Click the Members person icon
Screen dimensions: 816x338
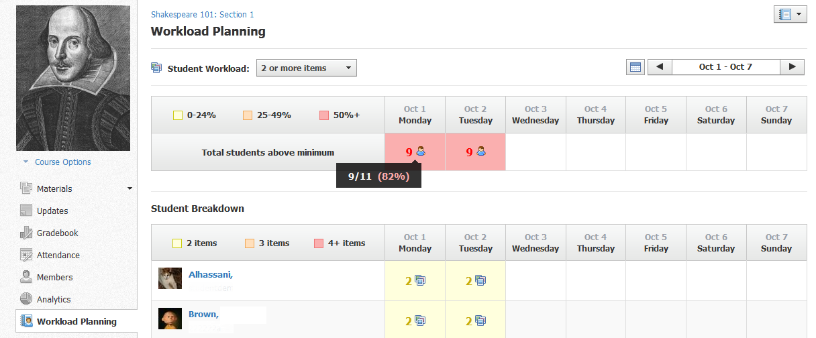tap(26, 277)
